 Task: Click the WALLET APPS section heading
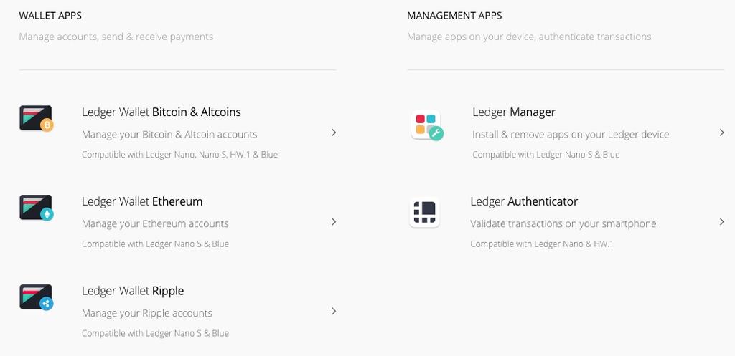[x=50, y=16]
